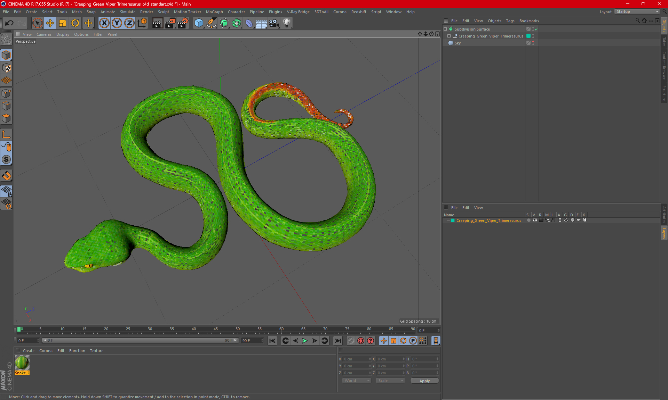Switch to Texture mode
The height and width of the screenshot is (400, 668).
tap(6, 68)
